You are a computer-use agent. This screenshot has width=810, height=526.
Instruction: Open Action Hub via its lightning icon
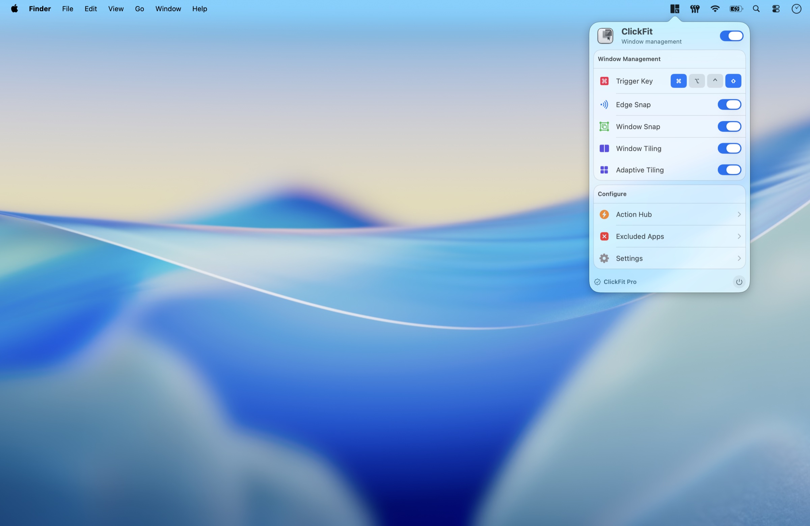604,214
